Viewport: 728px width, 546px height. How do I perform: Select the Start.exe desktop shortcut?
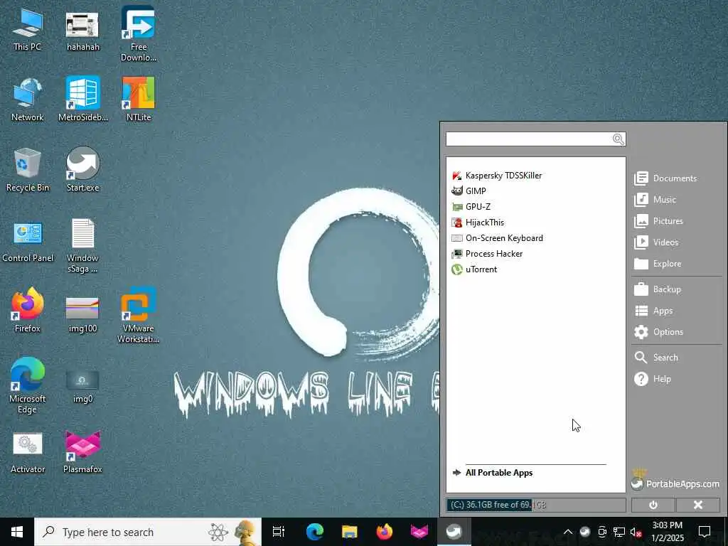click(82, 170)
